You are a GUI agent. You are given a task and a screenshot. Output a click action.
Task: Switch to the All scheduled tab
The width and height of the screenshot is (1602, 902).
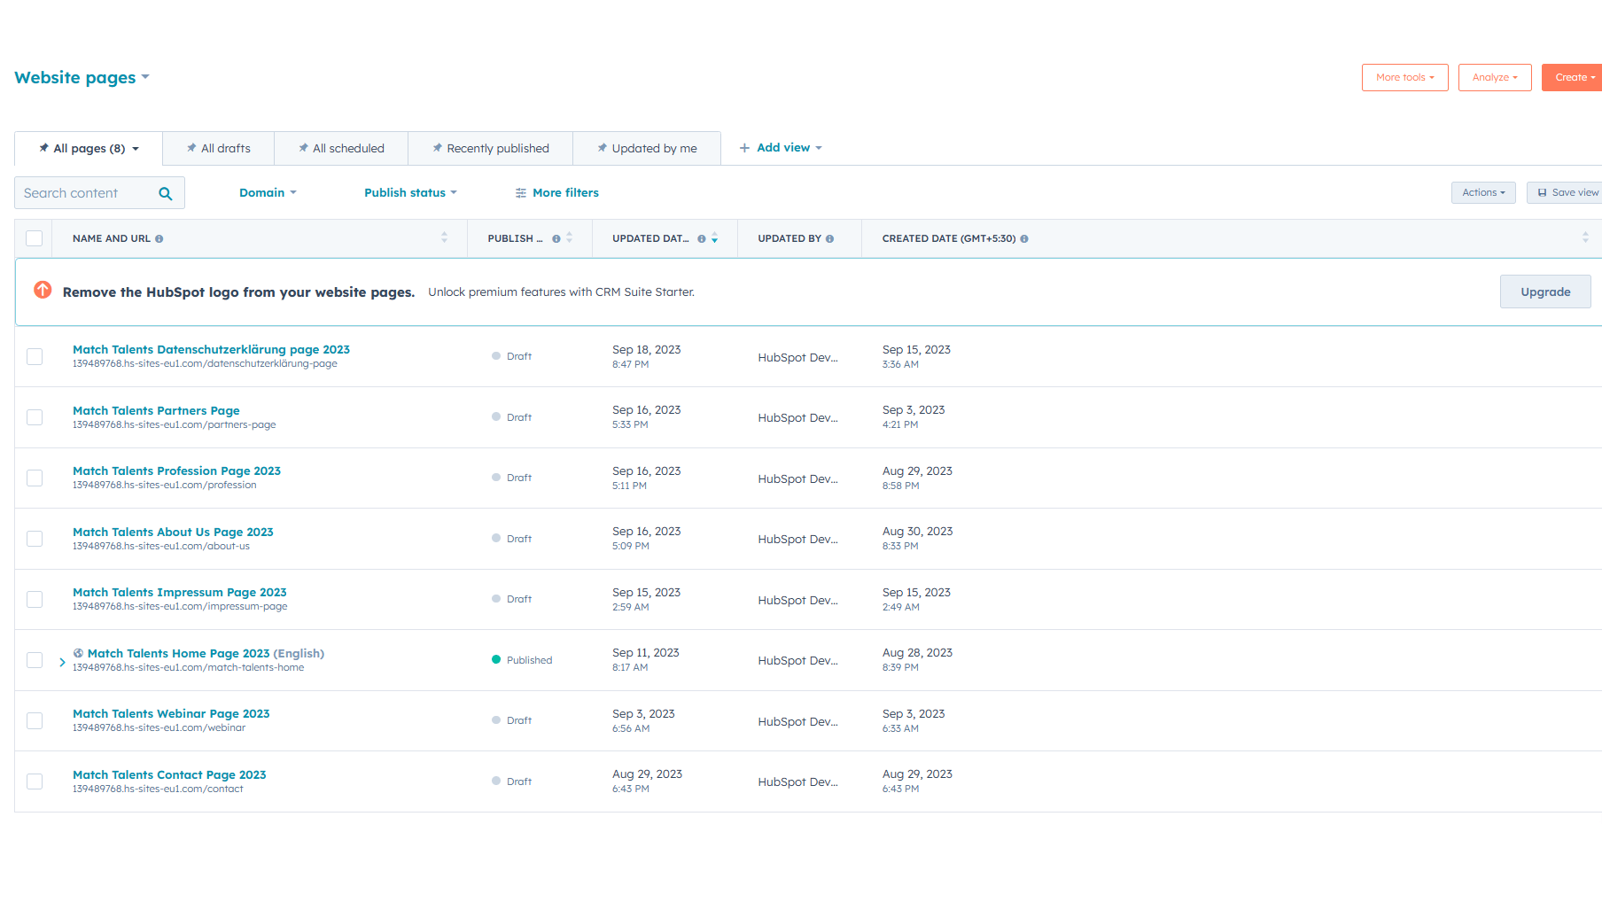(341, 148)
